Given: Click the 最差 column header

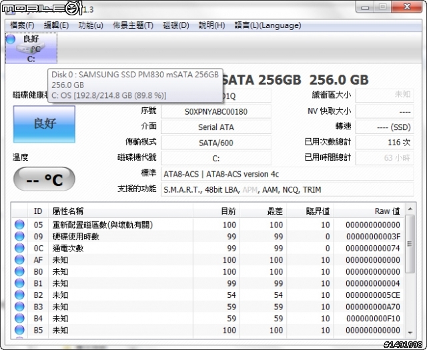Looking at the screenshot, I should pos(264,211).
